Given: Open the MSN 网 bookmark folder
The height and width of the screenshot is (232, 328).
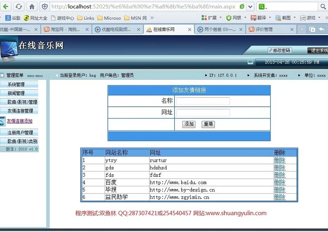Looking at the screenshot, I should [135, 18].
